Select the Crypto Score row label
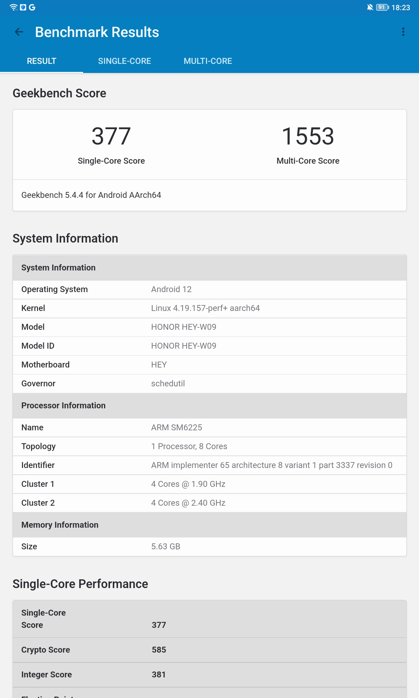419x698 pixels. pyautogui.click(x=46, y=650)
